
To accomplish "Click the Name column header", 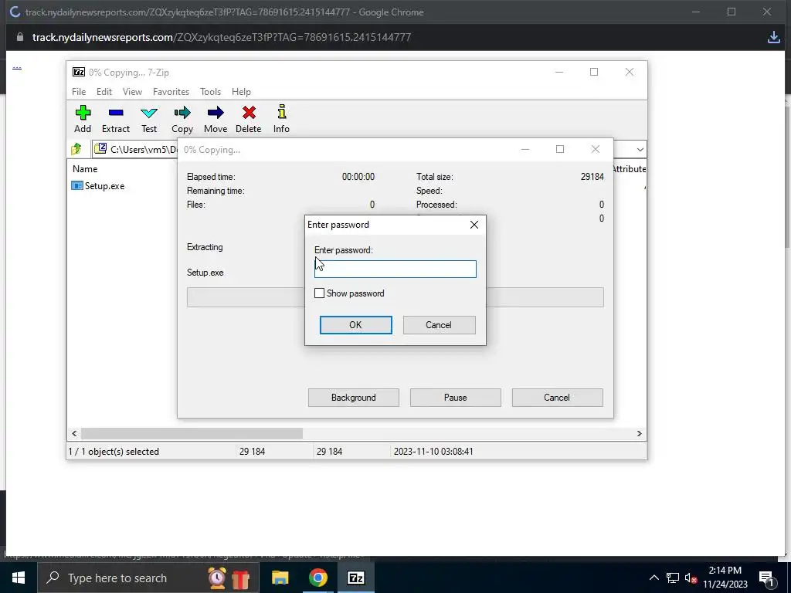I will click(85, 169).
